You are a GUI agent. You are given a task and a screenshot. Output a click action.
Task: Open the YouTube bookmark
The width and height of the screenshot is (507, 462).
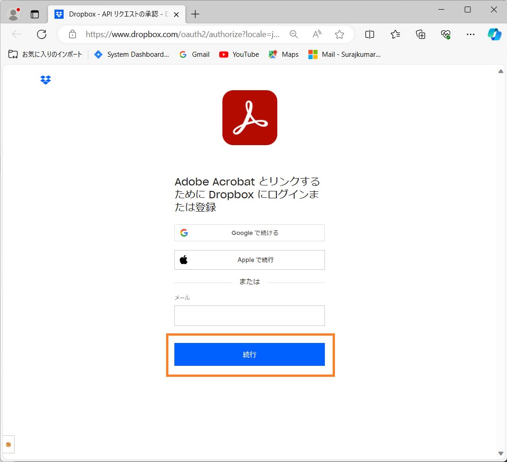(x=238, y=54)
